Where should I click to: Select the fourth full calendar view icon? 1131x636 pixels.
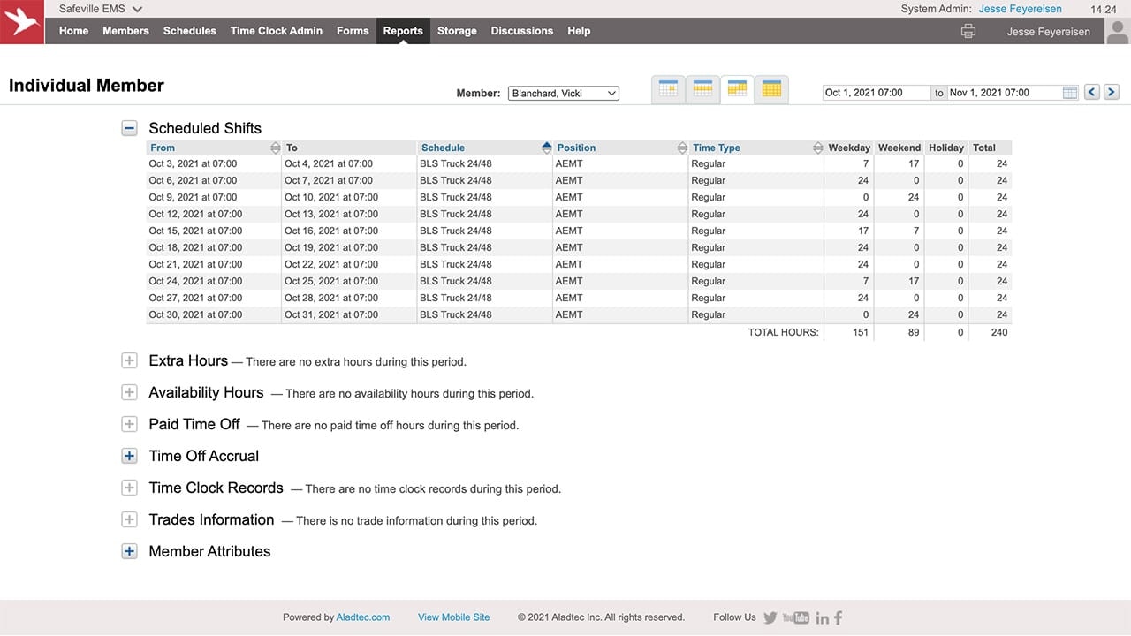click(771, 89)
